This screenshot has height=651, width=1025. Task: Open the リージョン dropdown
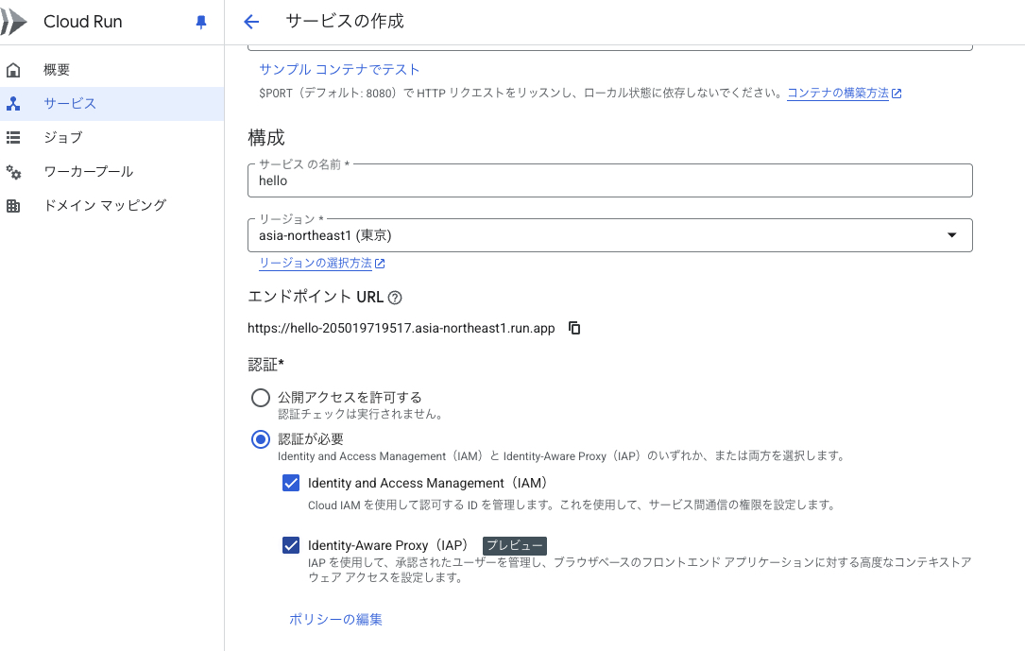tap(610, 235)
